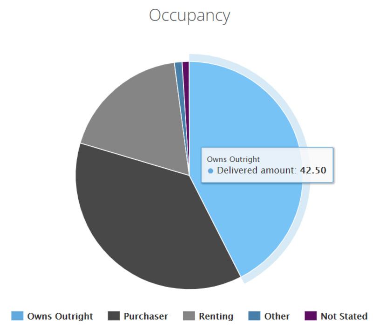The width and height of the screenshot is (380, 330).
Task: Toggle Purchaser legend color swatch
Action: point(114,316)
